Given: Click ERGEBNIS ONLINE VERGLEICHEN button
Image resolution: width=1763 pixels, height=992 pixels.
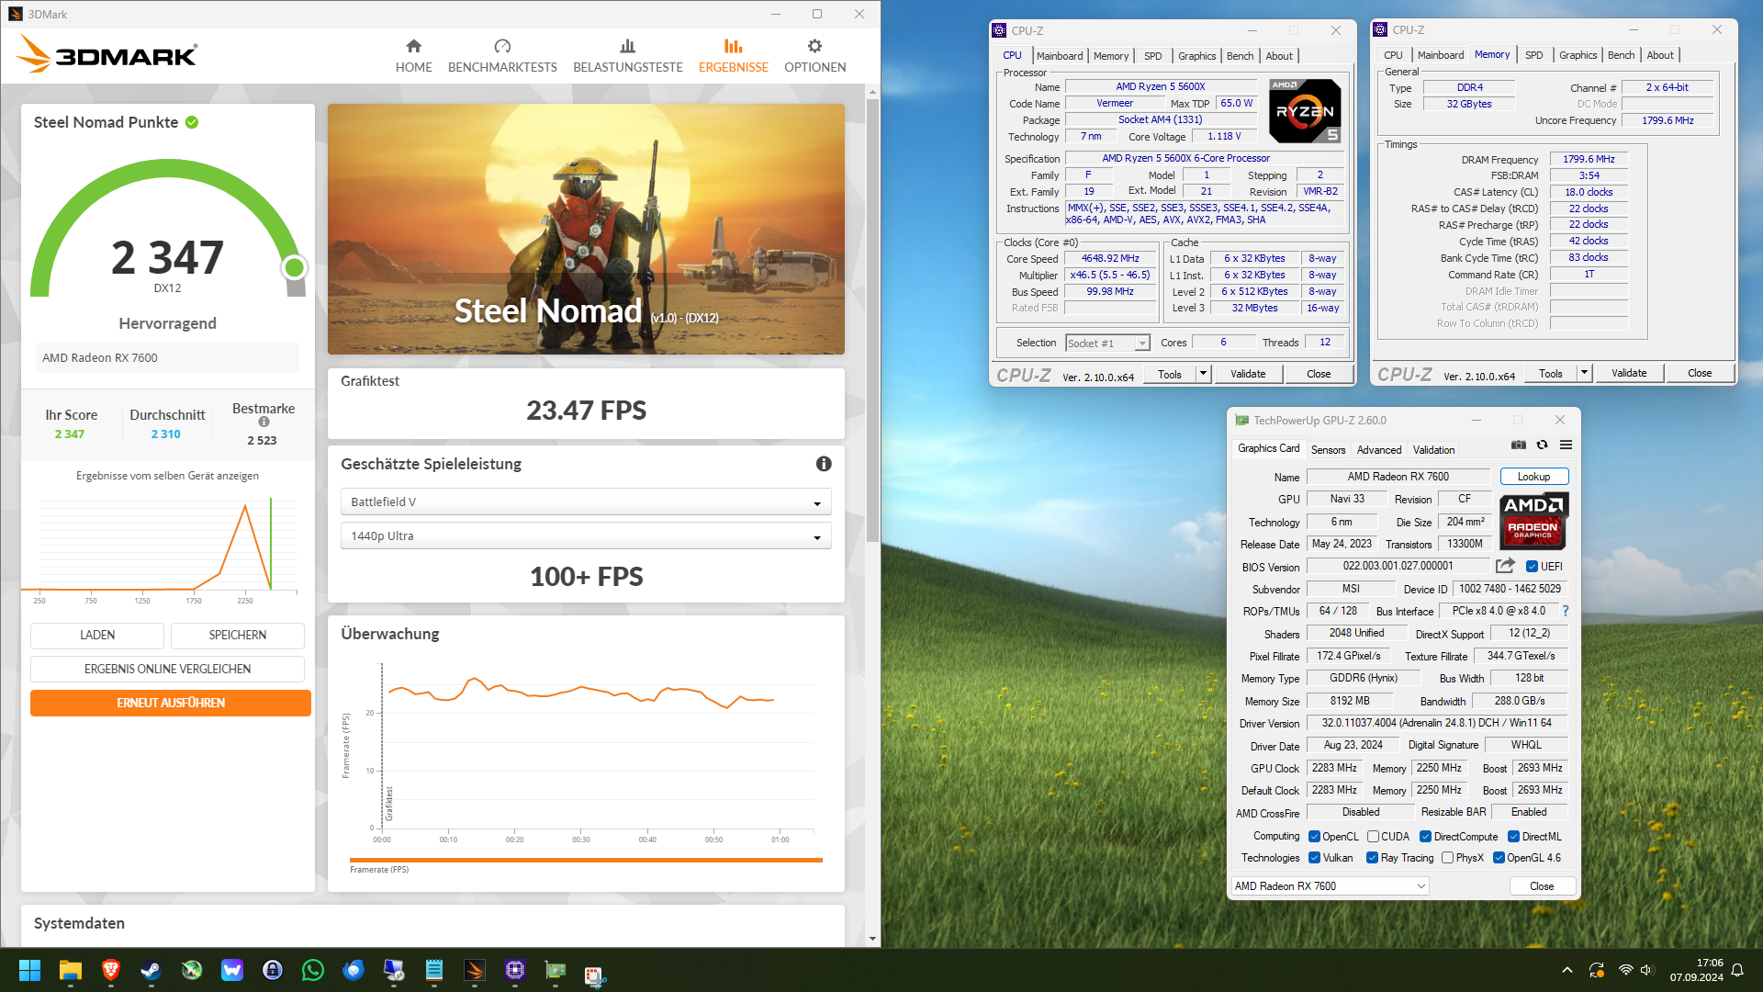Looking at the screenshot, I should 167,669.
